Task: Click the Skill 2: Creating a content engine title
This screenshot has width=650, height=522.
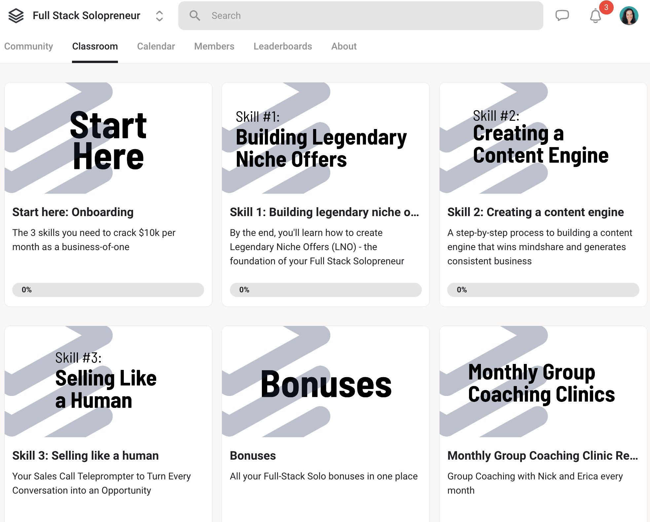Action: 535,212
